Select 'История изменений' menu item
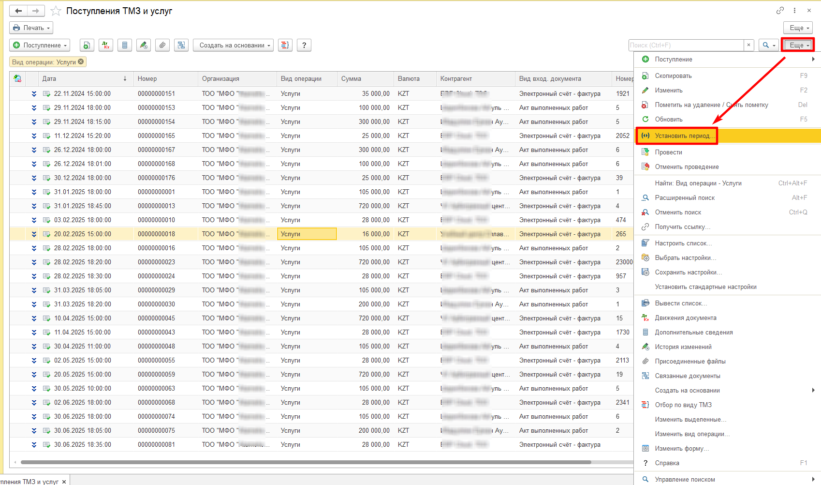Screen dimensions: 821x485 (727, 347)
